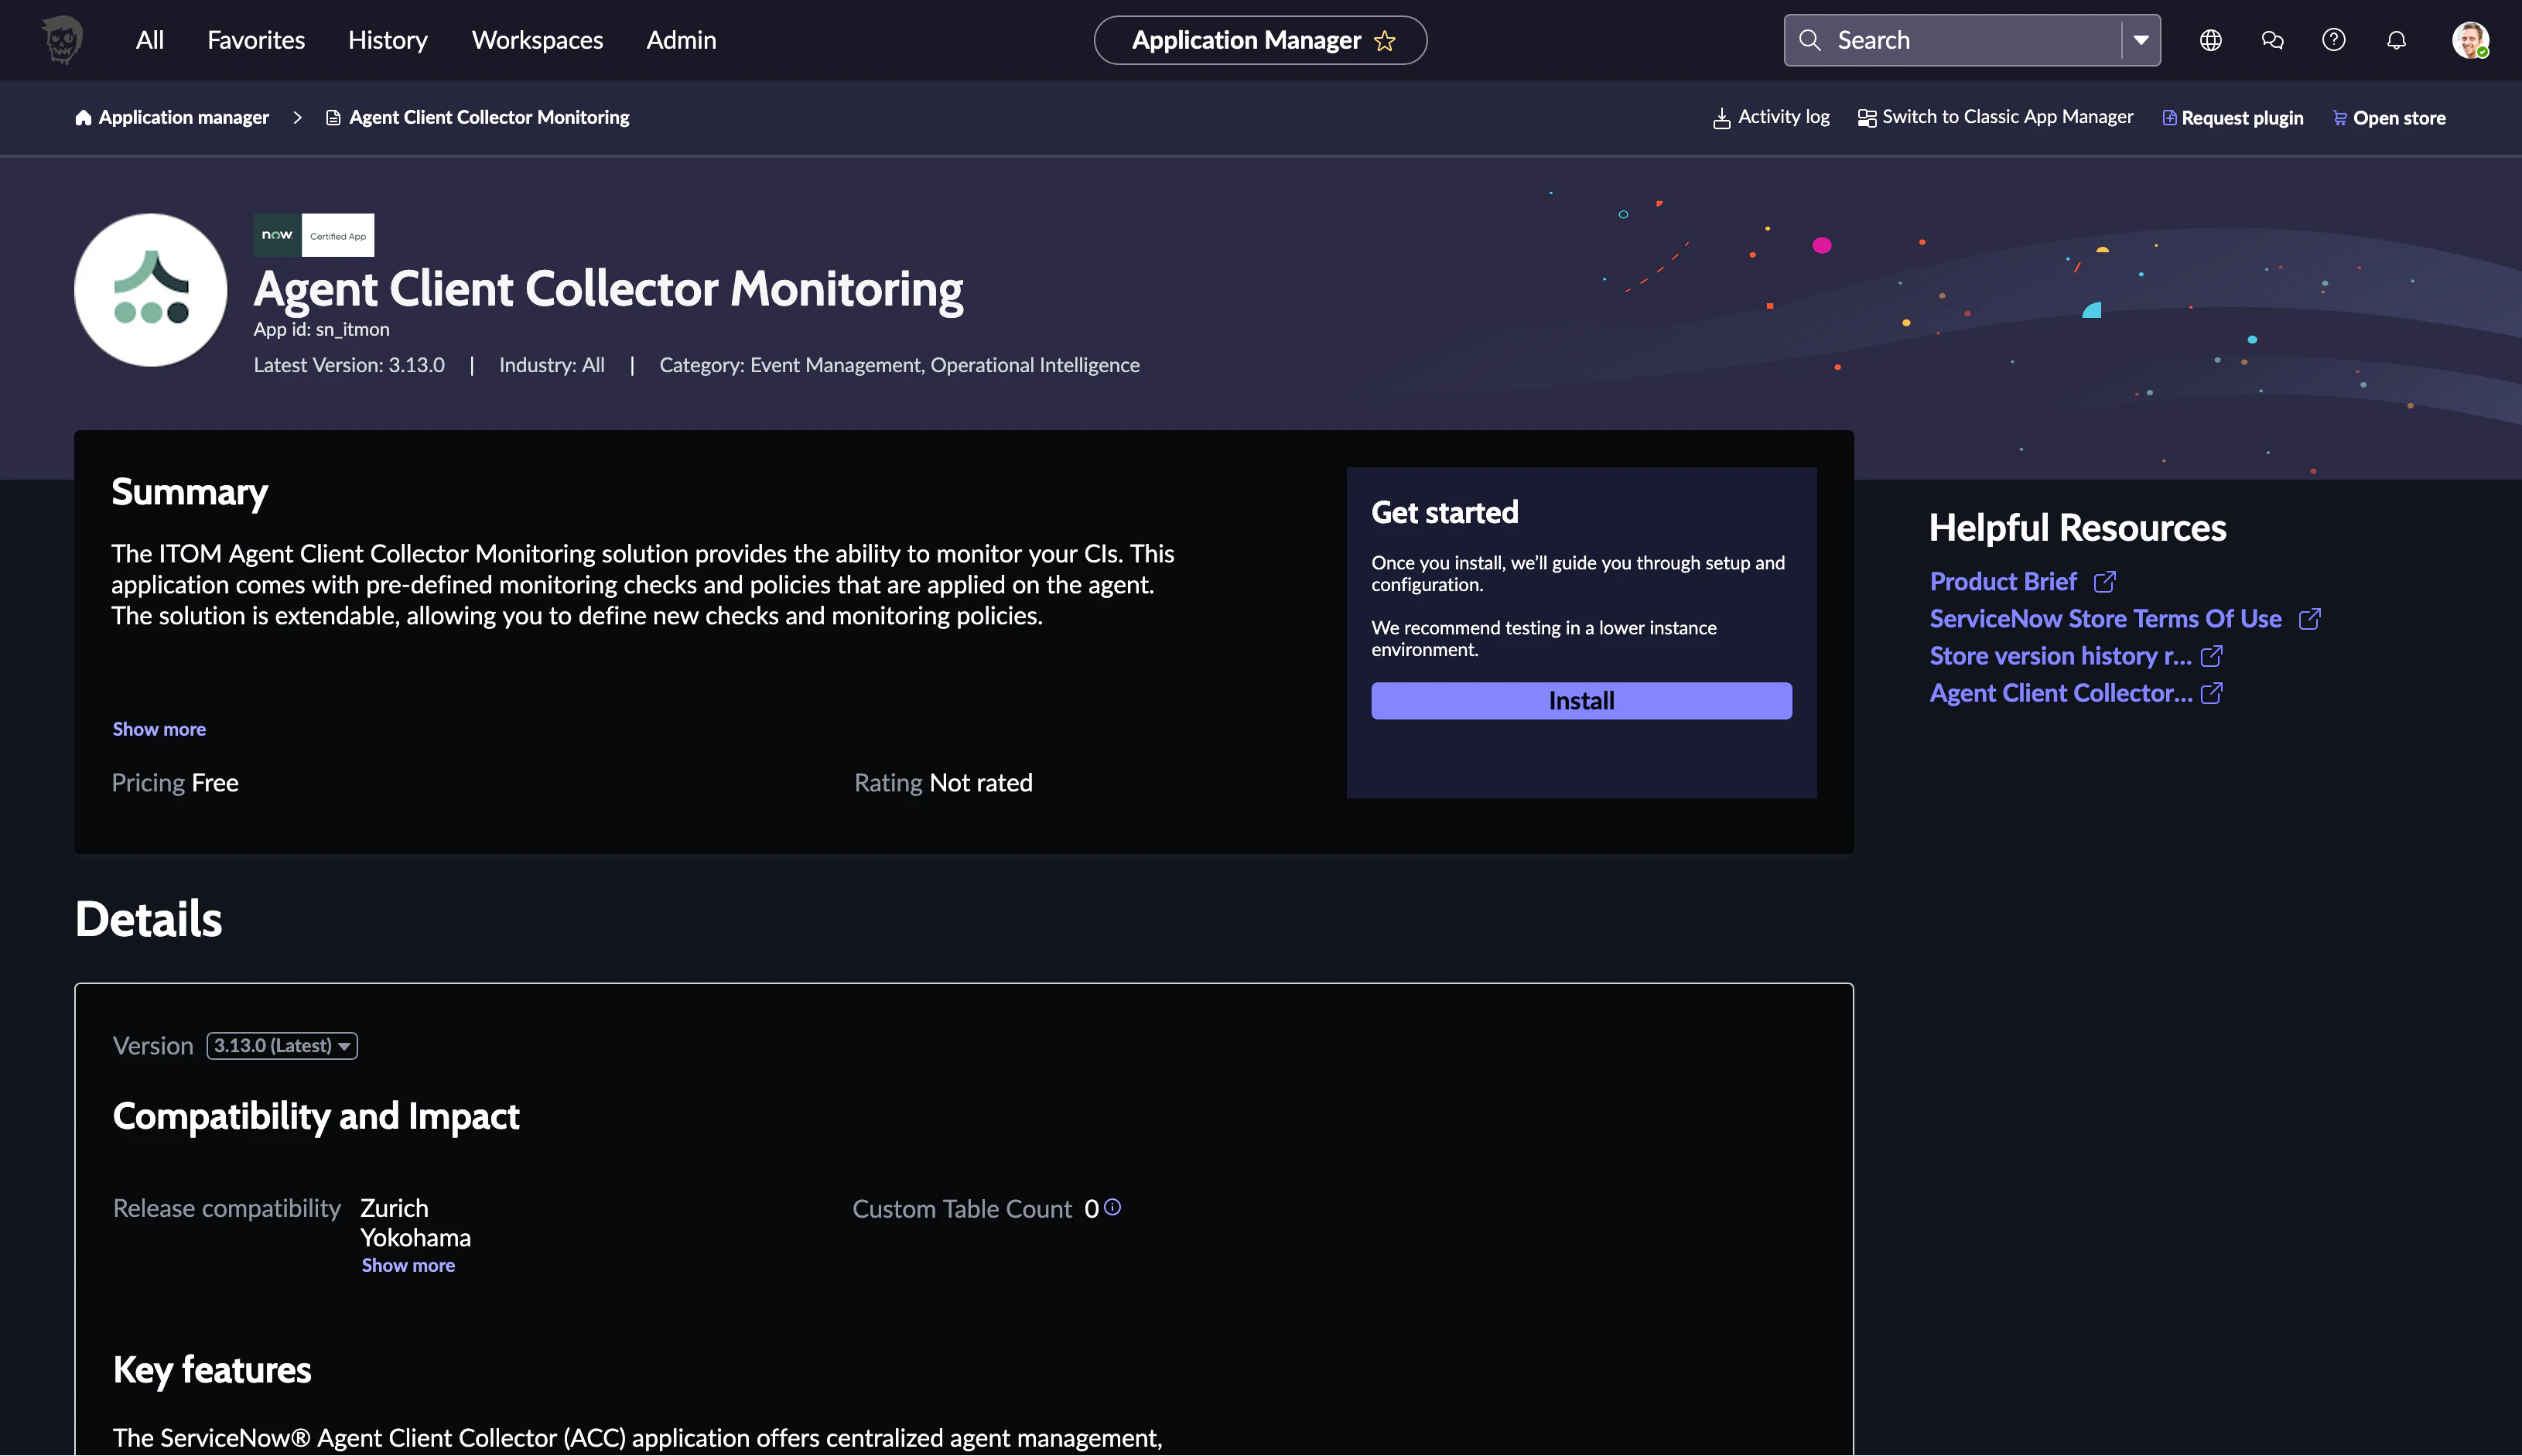Click the external link icon beside Agent Client Collector
This screenshot has width=2522, height=1456.
pos(2211,693)
